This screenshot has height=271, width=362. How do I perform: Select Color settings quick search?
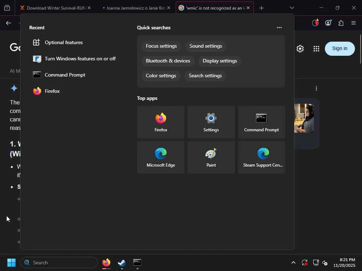tap(161, 76)
